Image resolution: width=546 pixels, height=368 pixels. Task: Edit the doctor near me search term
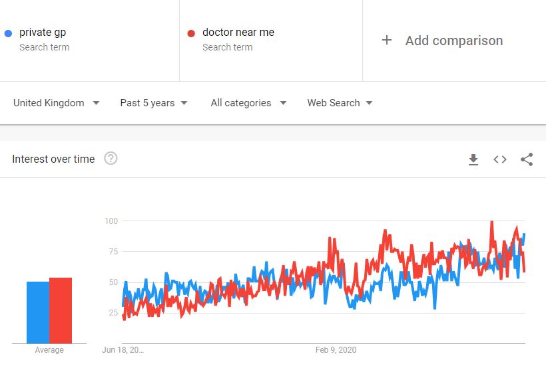pos(238,33)
